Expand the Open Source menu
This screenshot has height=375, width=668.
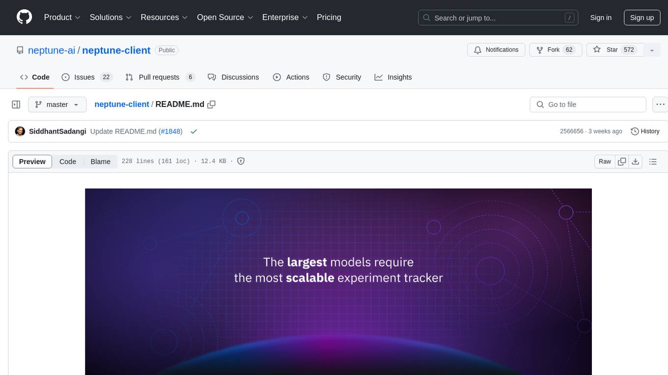click(225, 17)
